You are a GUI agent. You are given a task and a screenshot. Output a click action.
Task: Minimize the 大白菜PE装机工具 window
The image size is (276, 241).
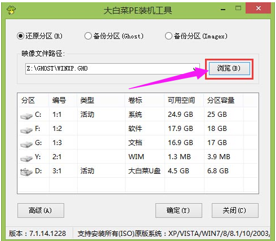223,9
